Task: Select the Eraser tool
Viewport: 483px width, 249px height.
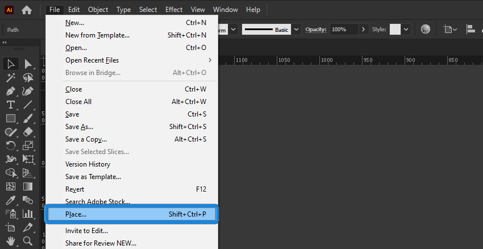Action: tap(28, 132)
